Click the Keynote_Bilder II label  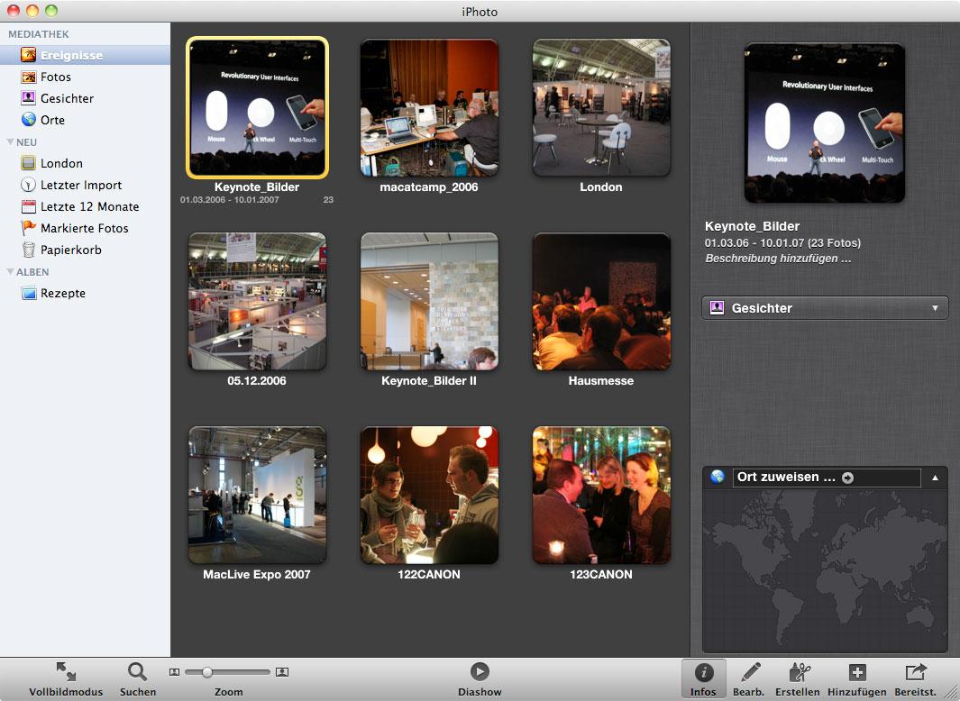pyautogui.click(x=428, y=381)
